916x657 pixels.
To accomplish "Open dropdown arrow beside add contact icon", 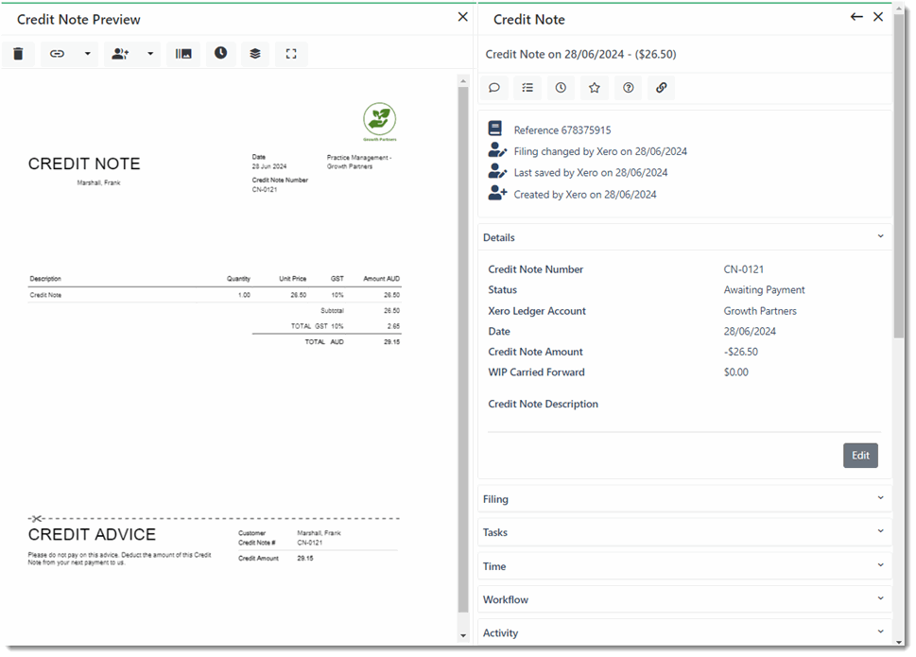I will coord(150,54).
